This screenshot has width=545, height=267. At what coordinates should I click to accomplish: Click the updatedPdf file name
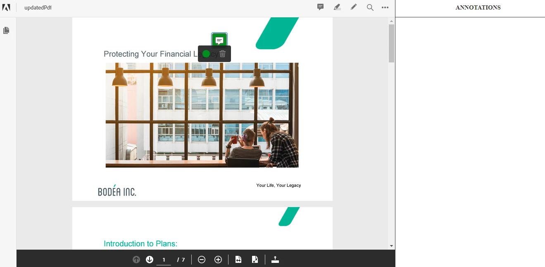pyautogui.click(x=38, y=8)
